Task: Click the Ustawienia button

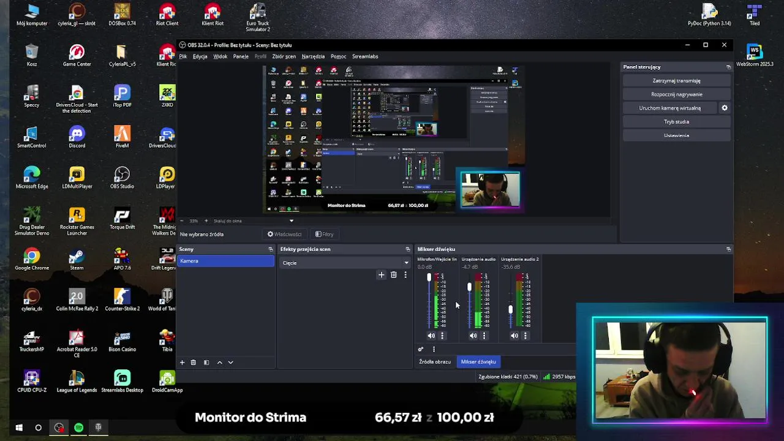Action: point(676,135)
